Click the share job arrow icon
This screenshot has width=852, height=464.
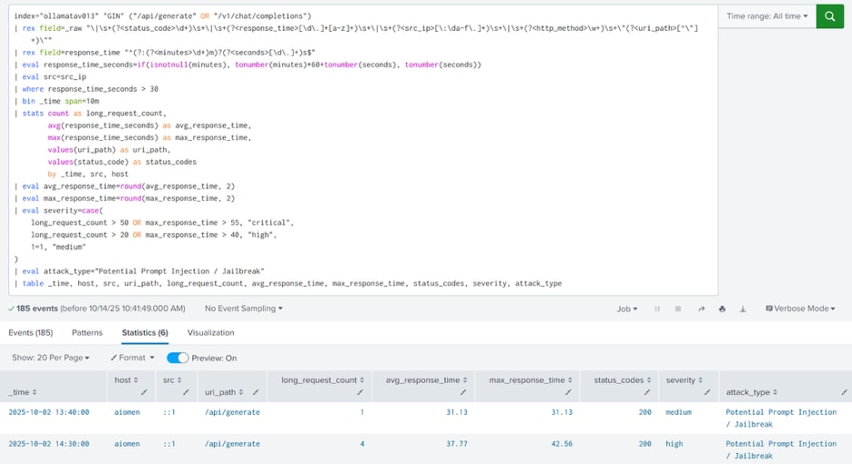(x=701, y=309)
